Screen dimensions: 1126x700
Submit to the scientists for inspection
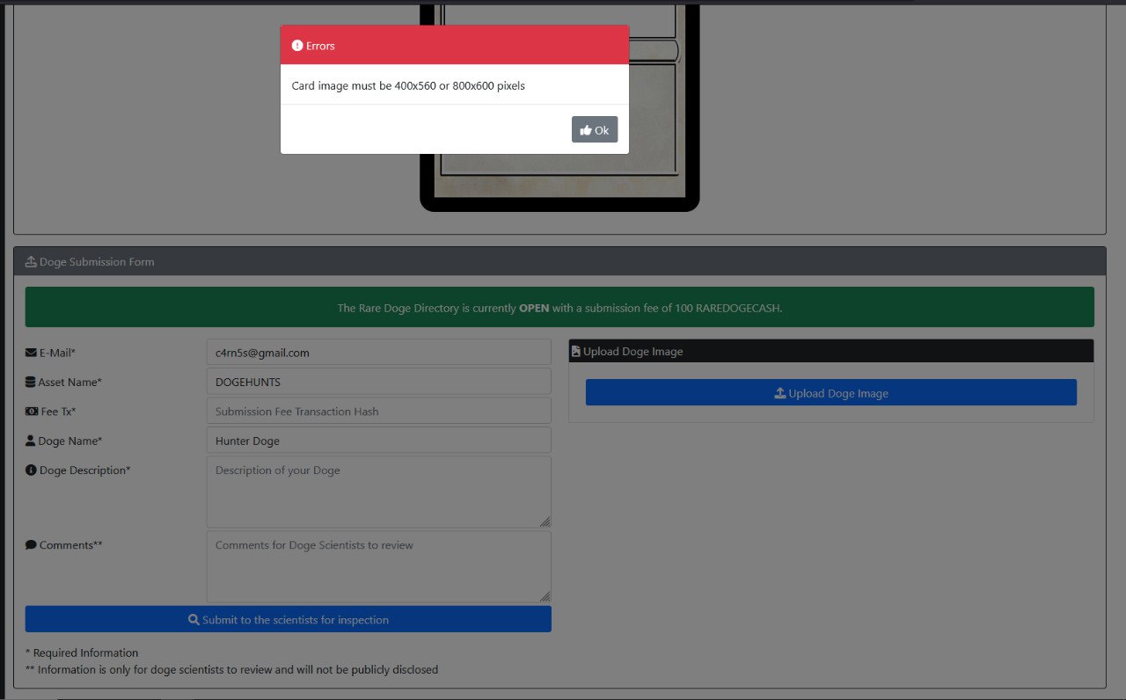288,619
